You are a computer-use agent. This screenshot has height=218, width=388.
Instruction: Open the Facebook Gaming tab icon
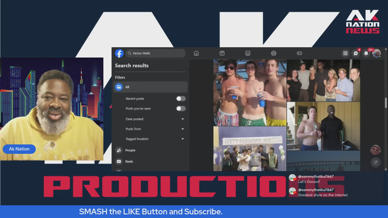tap(299, 53)
